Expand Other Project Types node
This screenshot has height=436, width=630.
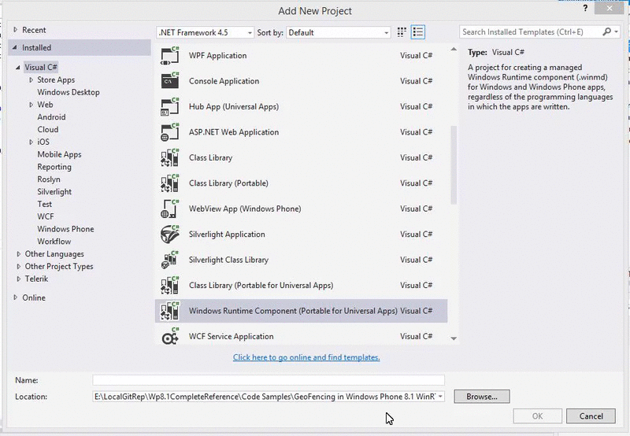coord(18,267)
